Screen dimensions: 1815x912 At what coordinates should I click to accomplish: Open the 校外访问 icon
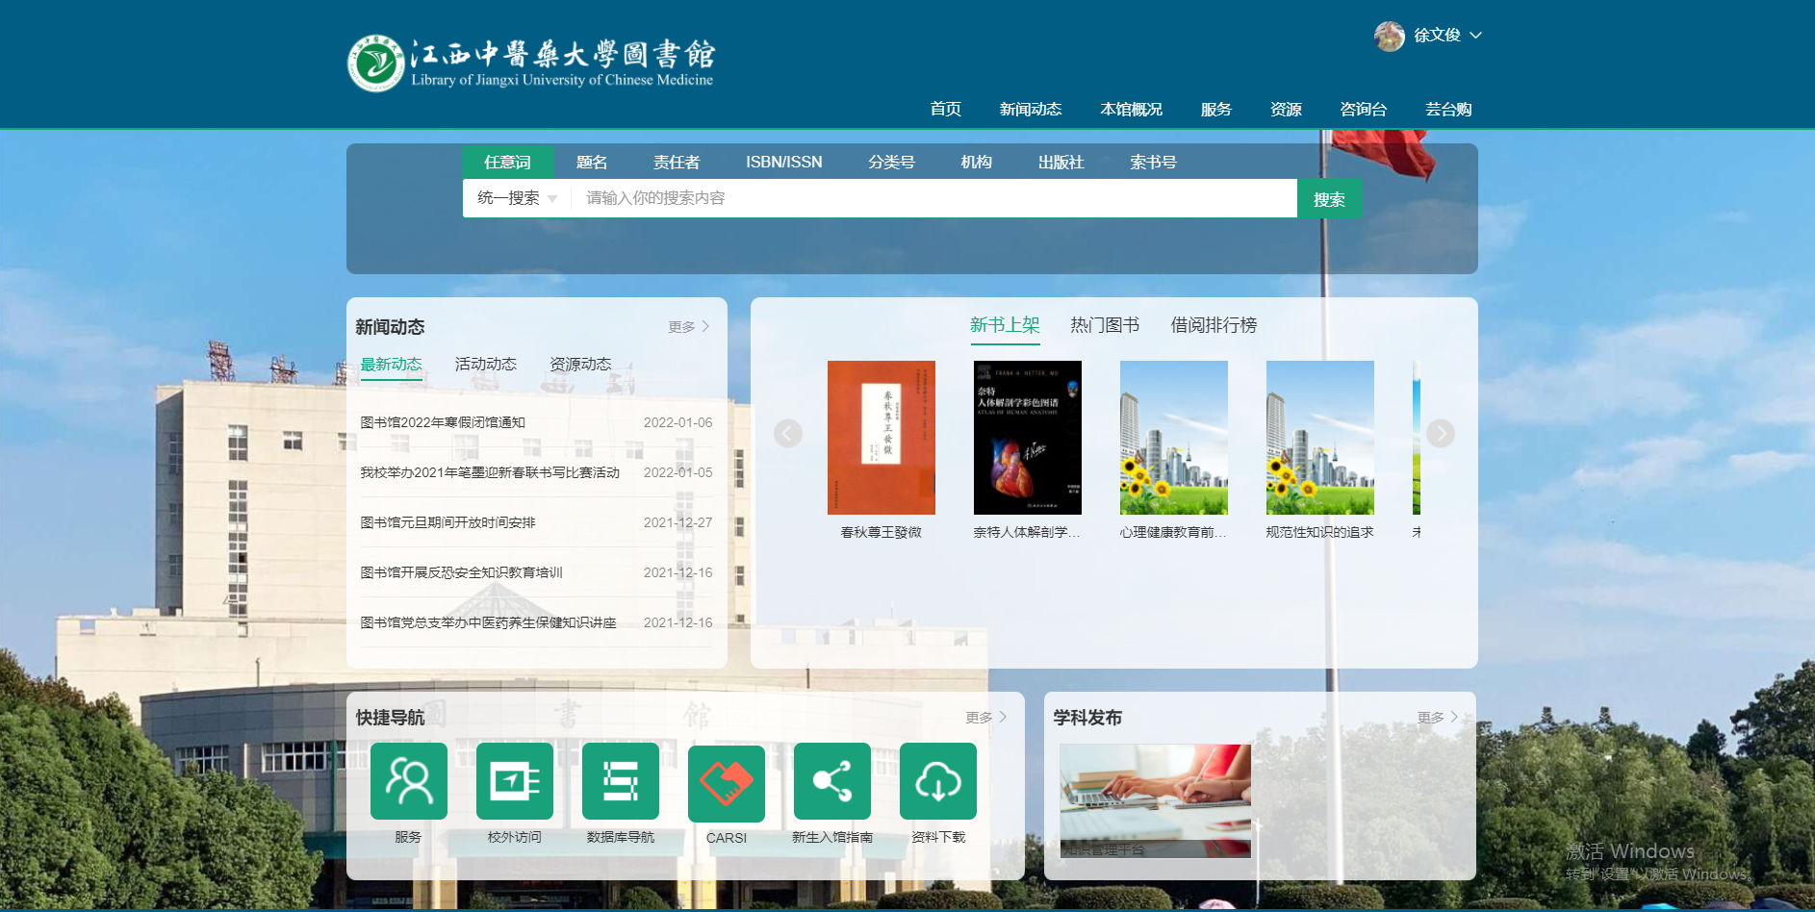click(x=515, y=781)
